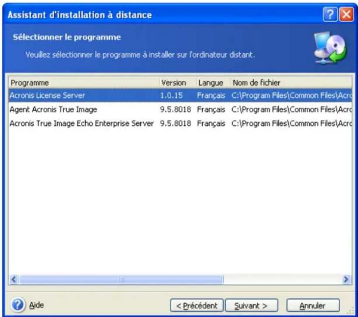358x317 pixels.
Task: Click the file path of Agent Acronis True Image
Action: click(x=292, y=110)
